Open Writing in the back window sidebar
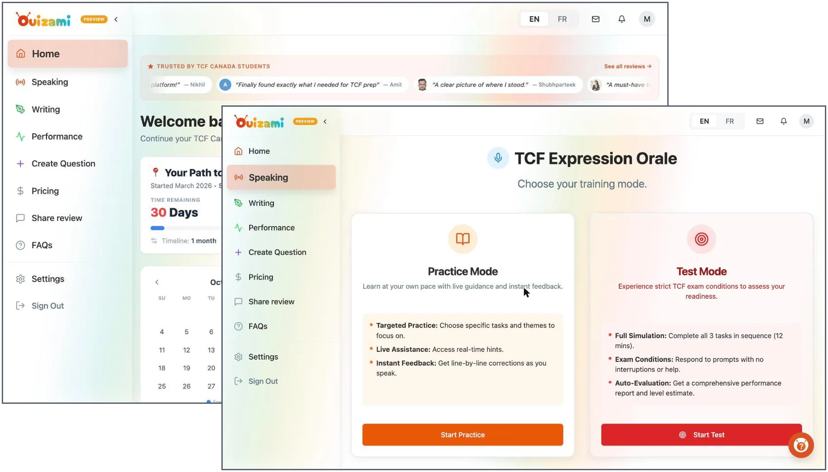This screenshot has height=472, width=828. (x=68, y=109)
